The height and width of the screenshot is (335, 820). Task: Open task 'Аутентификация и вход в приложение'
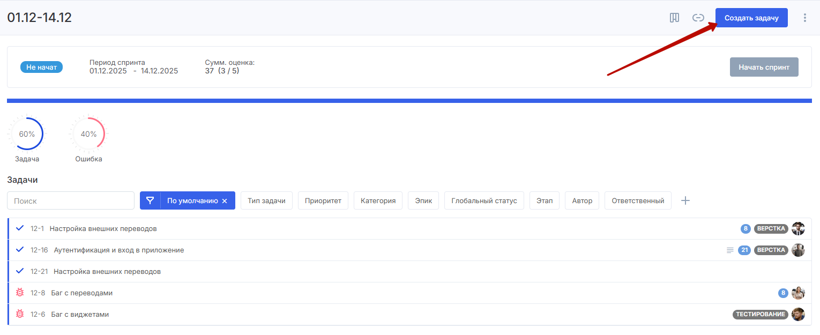(118, 250)
